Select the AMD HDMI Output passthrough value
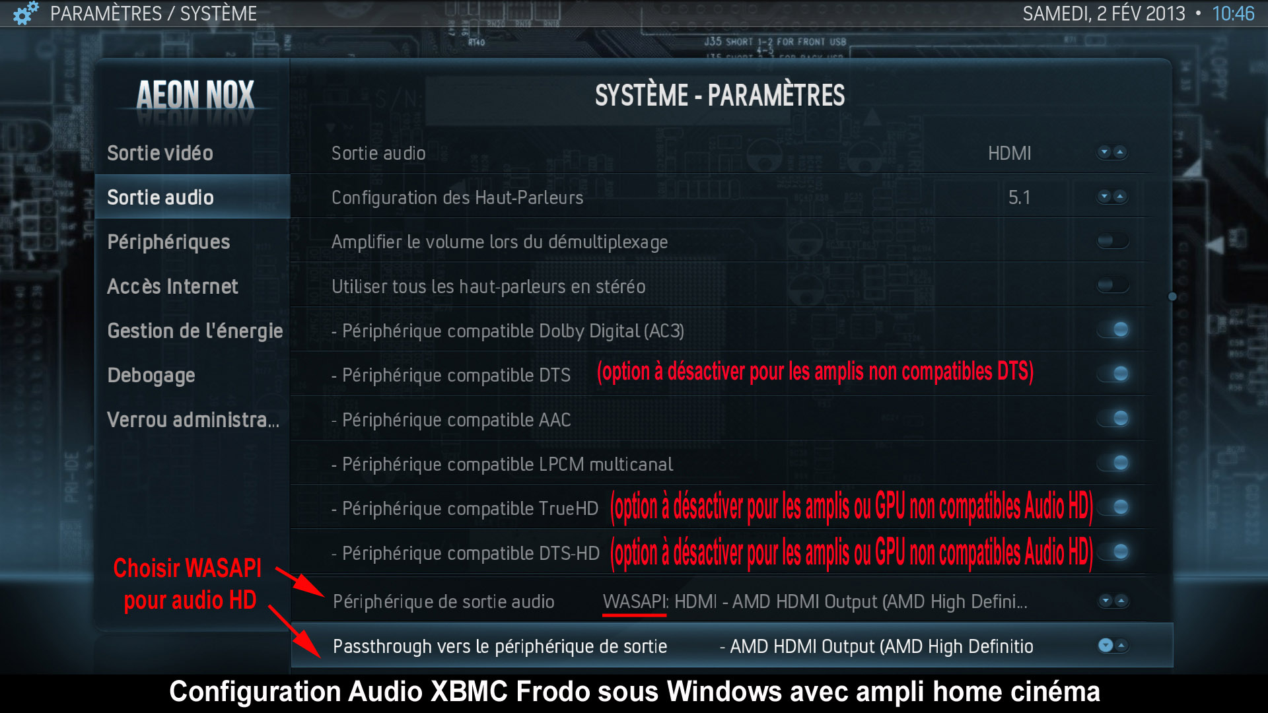The height and width of the screenshot is (713, 1268). (x=876, y=646)
